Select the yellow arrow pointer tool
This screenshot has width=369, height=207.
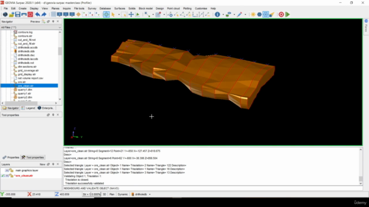113,14
